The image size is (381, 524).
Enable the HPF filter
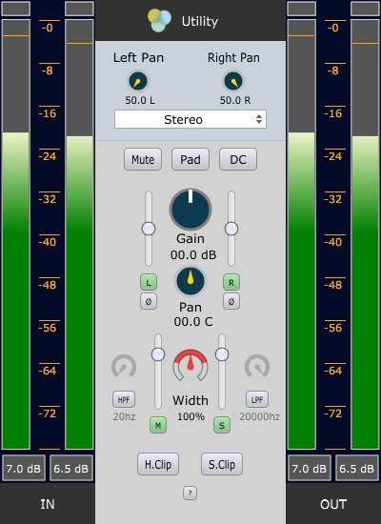click(x=124, y=399)
